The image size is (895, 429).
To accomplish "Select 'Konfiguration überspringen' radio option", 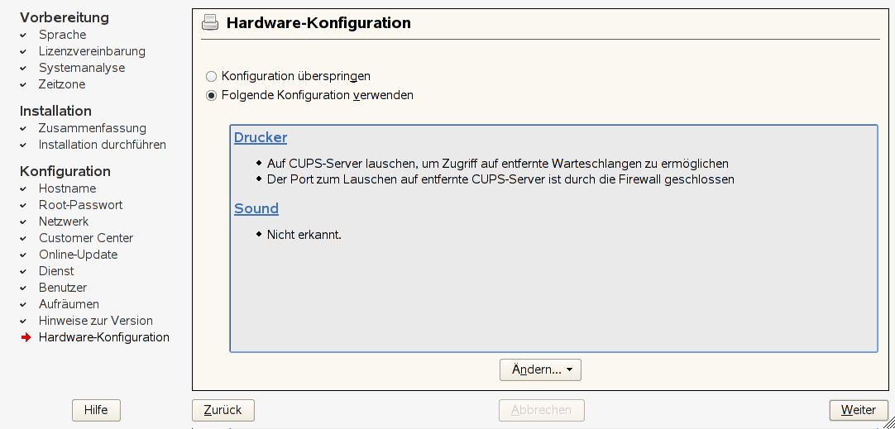I will (x=212, y=76).
